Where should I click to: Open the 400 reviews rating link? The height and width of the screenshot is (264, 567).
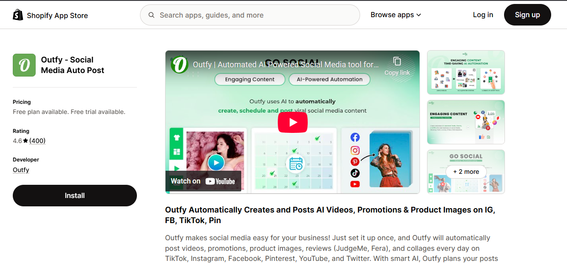37,141
